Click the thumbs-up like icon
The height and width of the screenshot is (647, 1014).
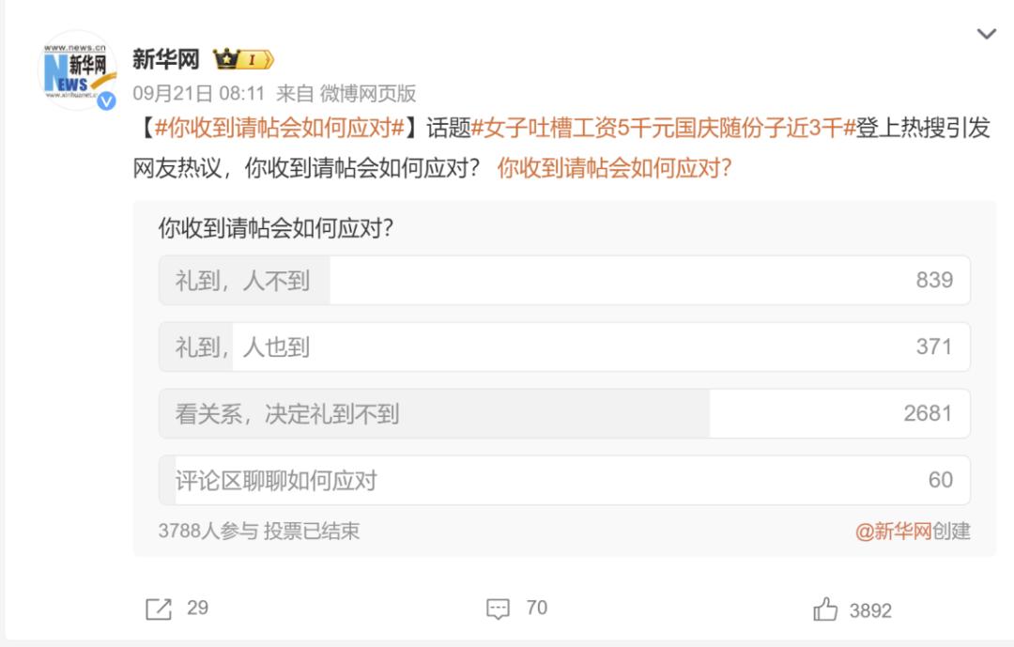click(825, 609)
